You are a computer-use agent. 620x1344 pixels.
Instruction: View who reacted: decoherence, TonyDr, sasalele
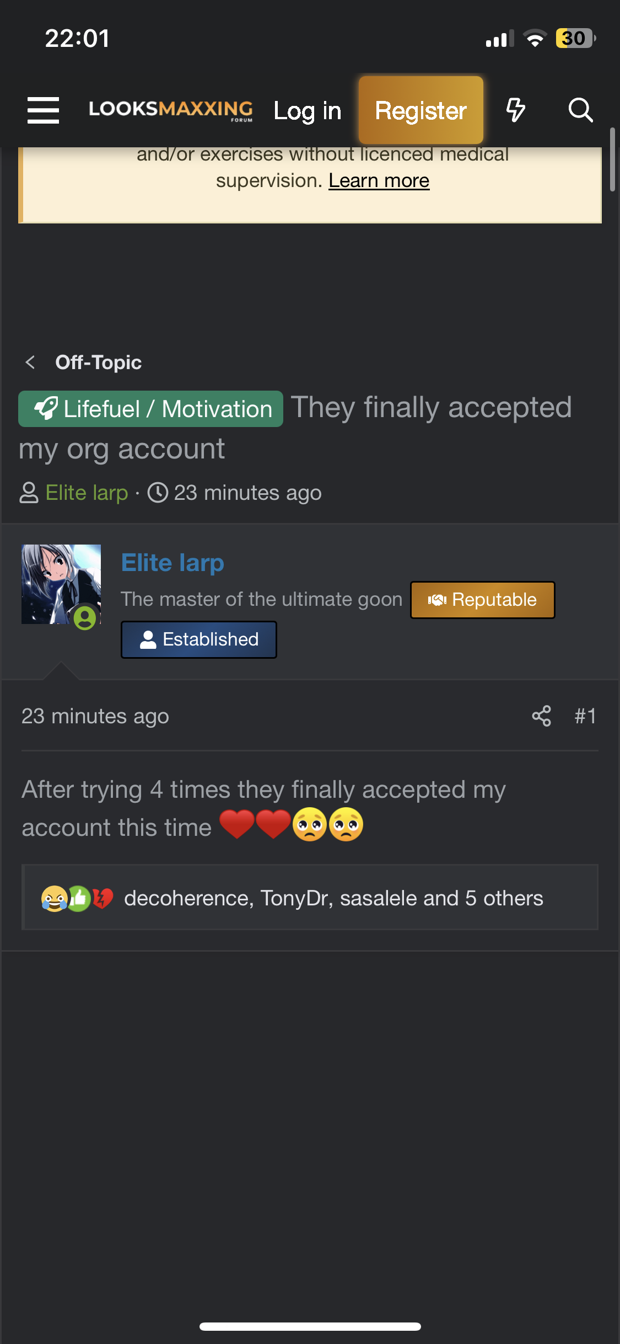pyautogui.click(x=333, y=898)
